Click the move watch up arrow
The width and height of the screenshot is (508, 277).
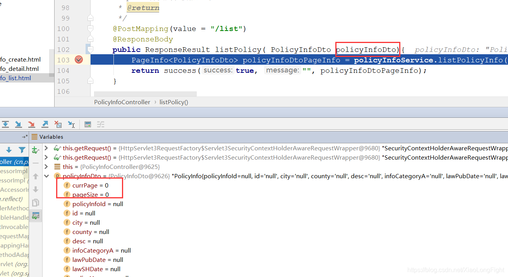point(35,176)
